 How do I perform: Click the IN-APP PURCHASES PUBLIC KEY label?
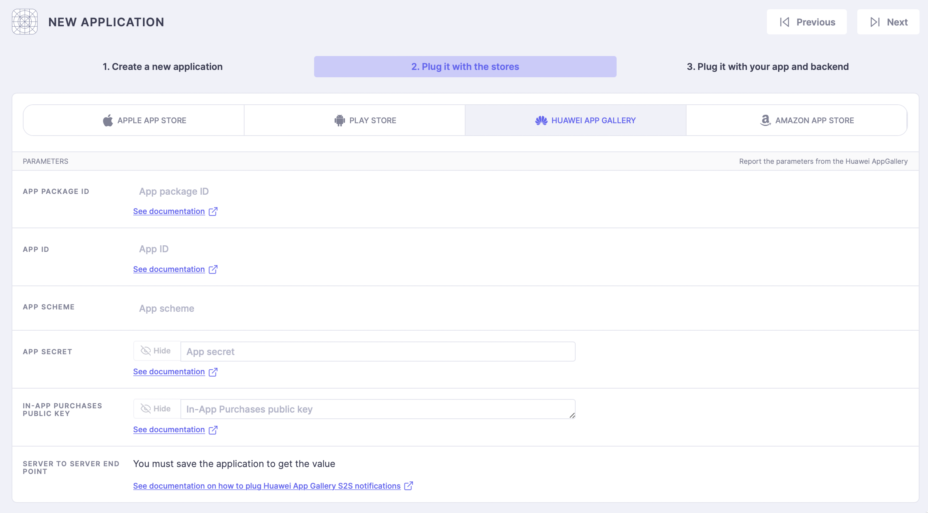[x=63, y=409]
